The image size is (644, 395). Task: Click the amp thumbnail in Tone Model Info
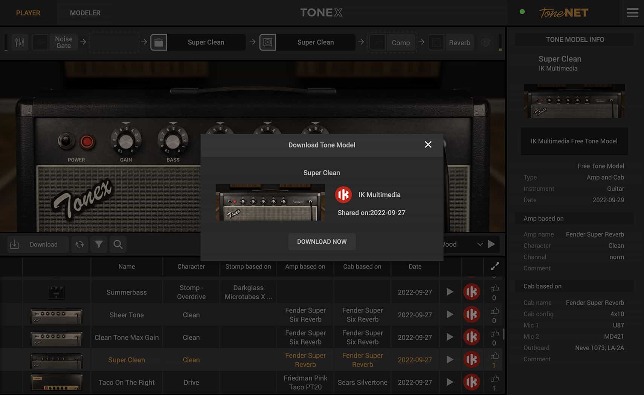pyautogui.click(x=574, y=101)
